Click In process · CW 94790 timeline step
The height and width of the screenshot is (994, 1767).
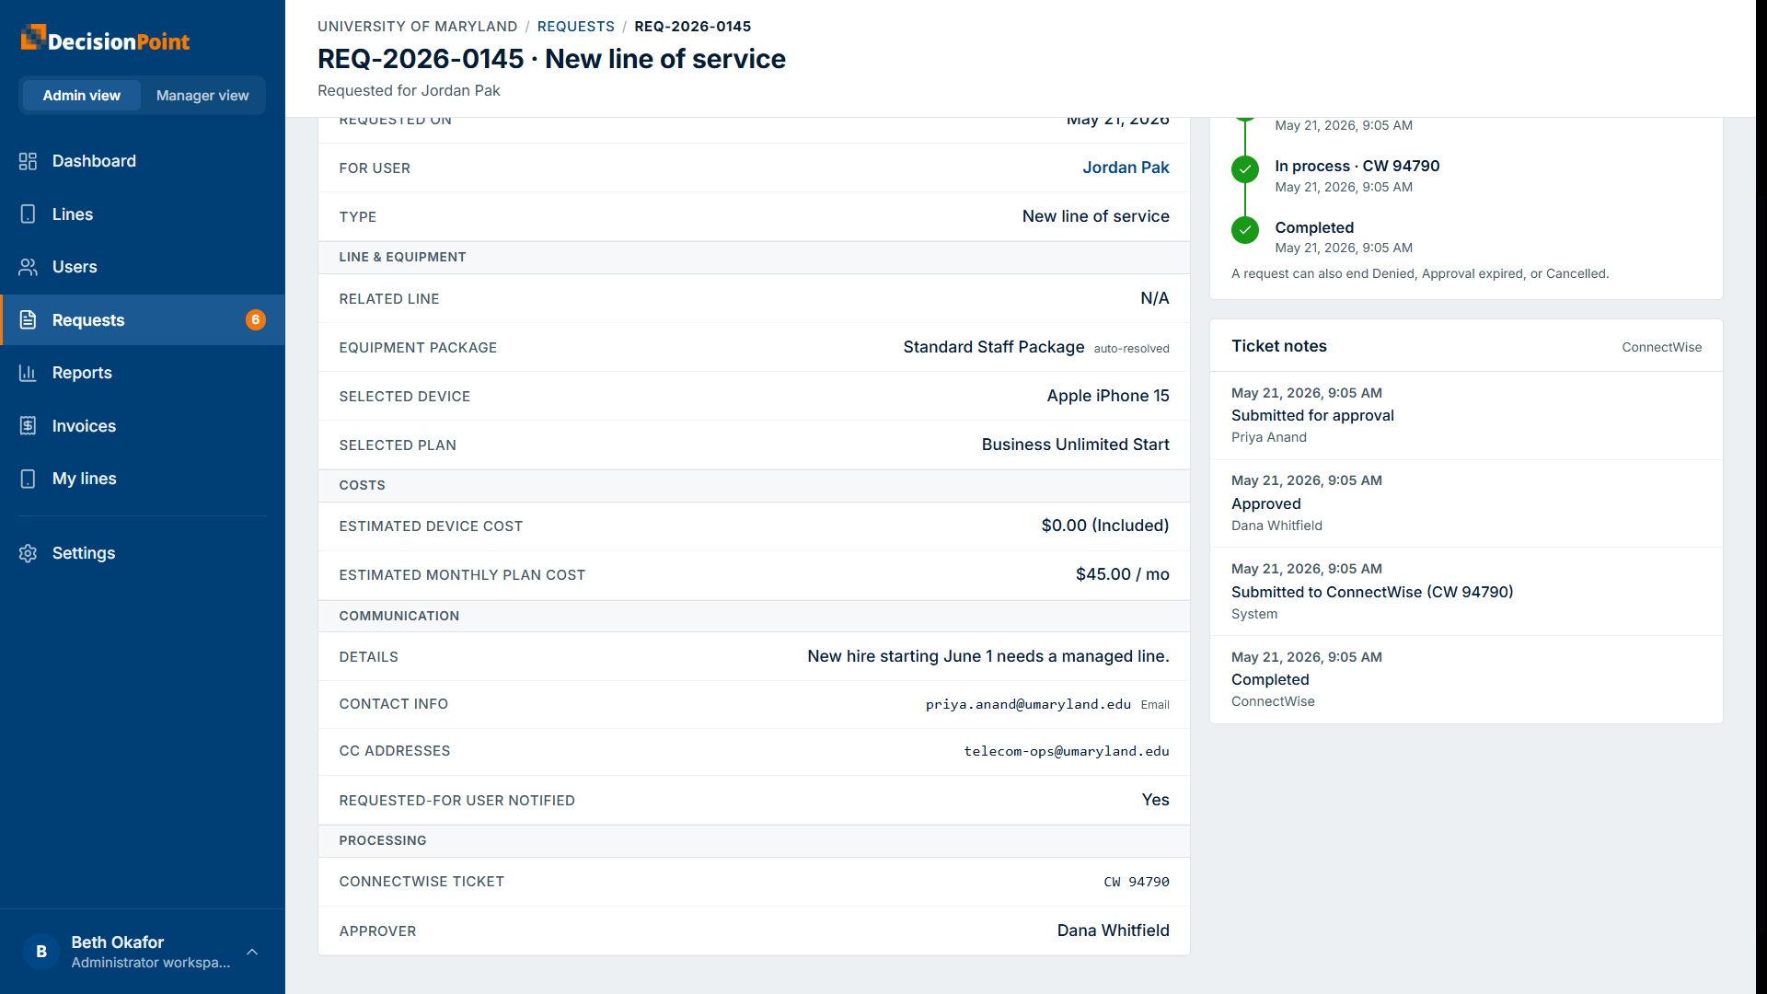1357,166
